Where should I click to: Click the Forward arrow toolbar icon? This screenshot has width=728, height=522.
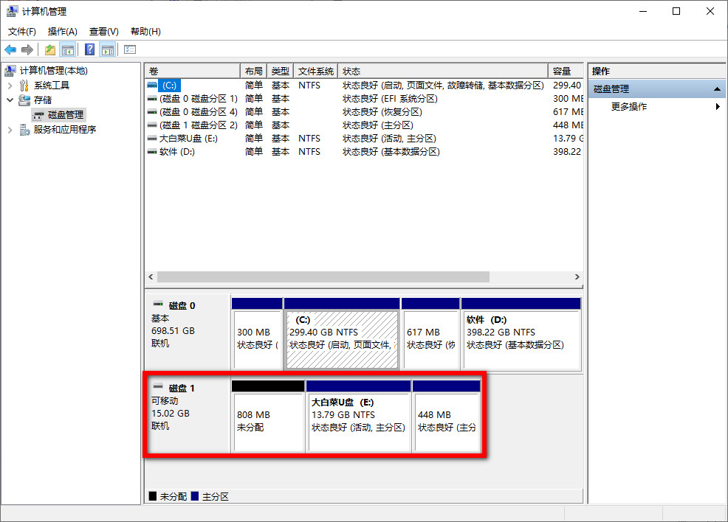click(x=27, y=49)
